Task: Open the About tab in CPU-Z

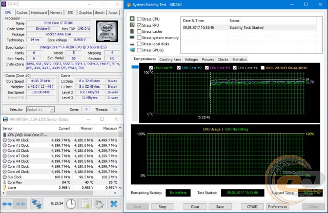Action: pos(113,12)
